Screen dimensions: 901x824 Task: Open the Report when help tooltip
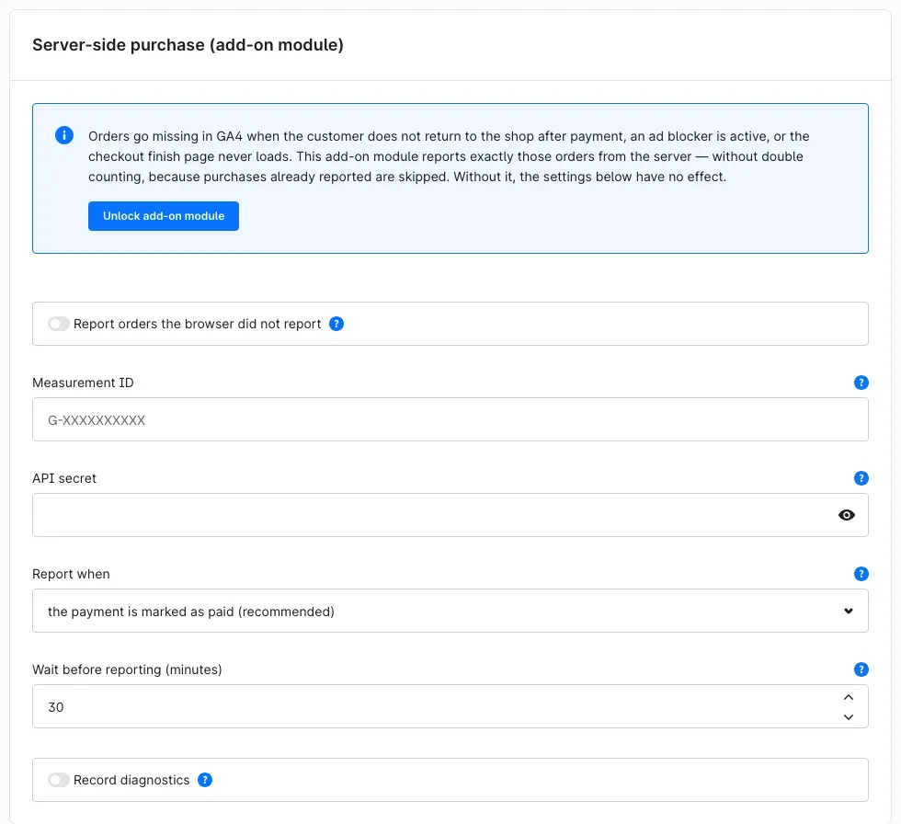(861, 574)
